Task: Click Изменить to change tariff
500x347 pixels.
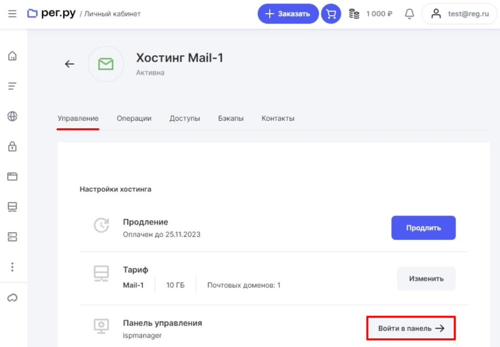Action: pyautogui.click(x=426, y=279)
